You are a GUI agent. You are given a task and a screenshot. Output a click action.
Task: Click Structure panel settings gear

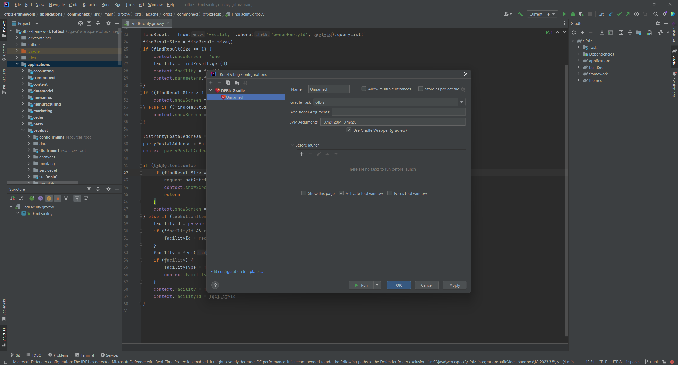(x=109, y=189)
